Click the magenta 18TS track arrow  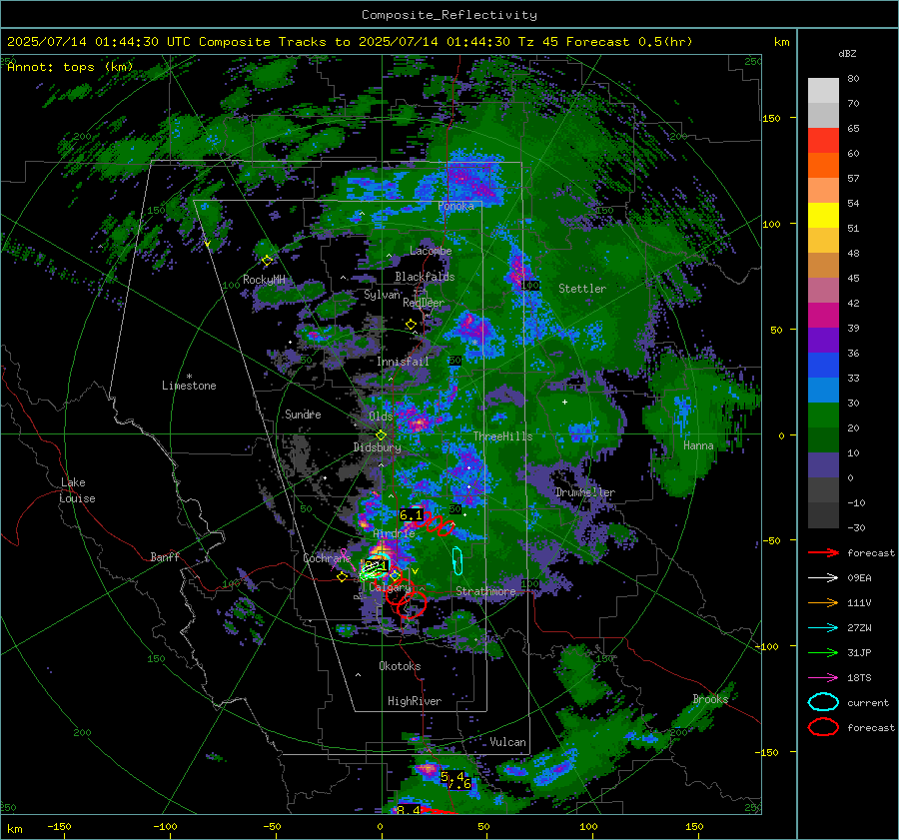[x=823, y=678]
